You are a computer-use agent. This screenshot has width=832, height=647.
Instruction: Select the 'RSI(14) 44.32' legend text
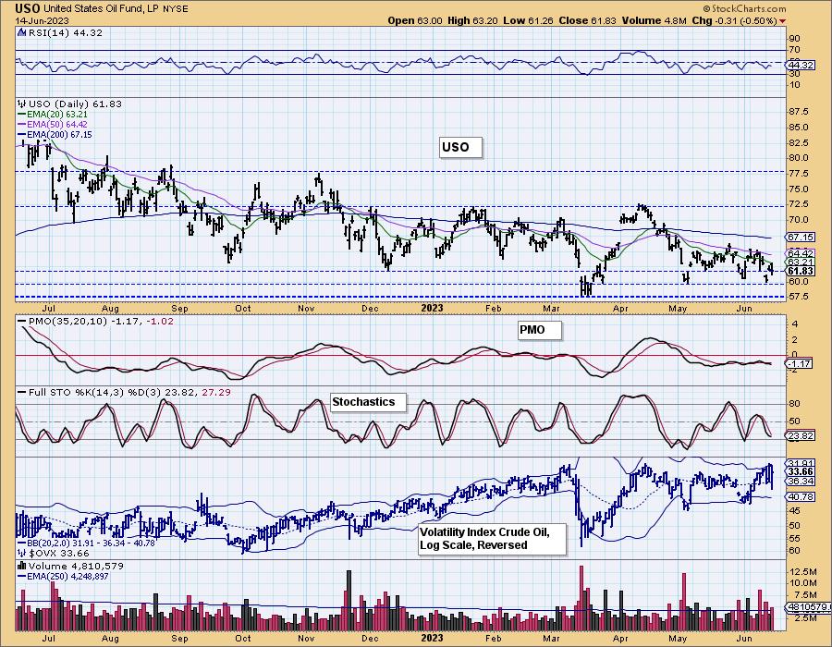tap(65, 32)
